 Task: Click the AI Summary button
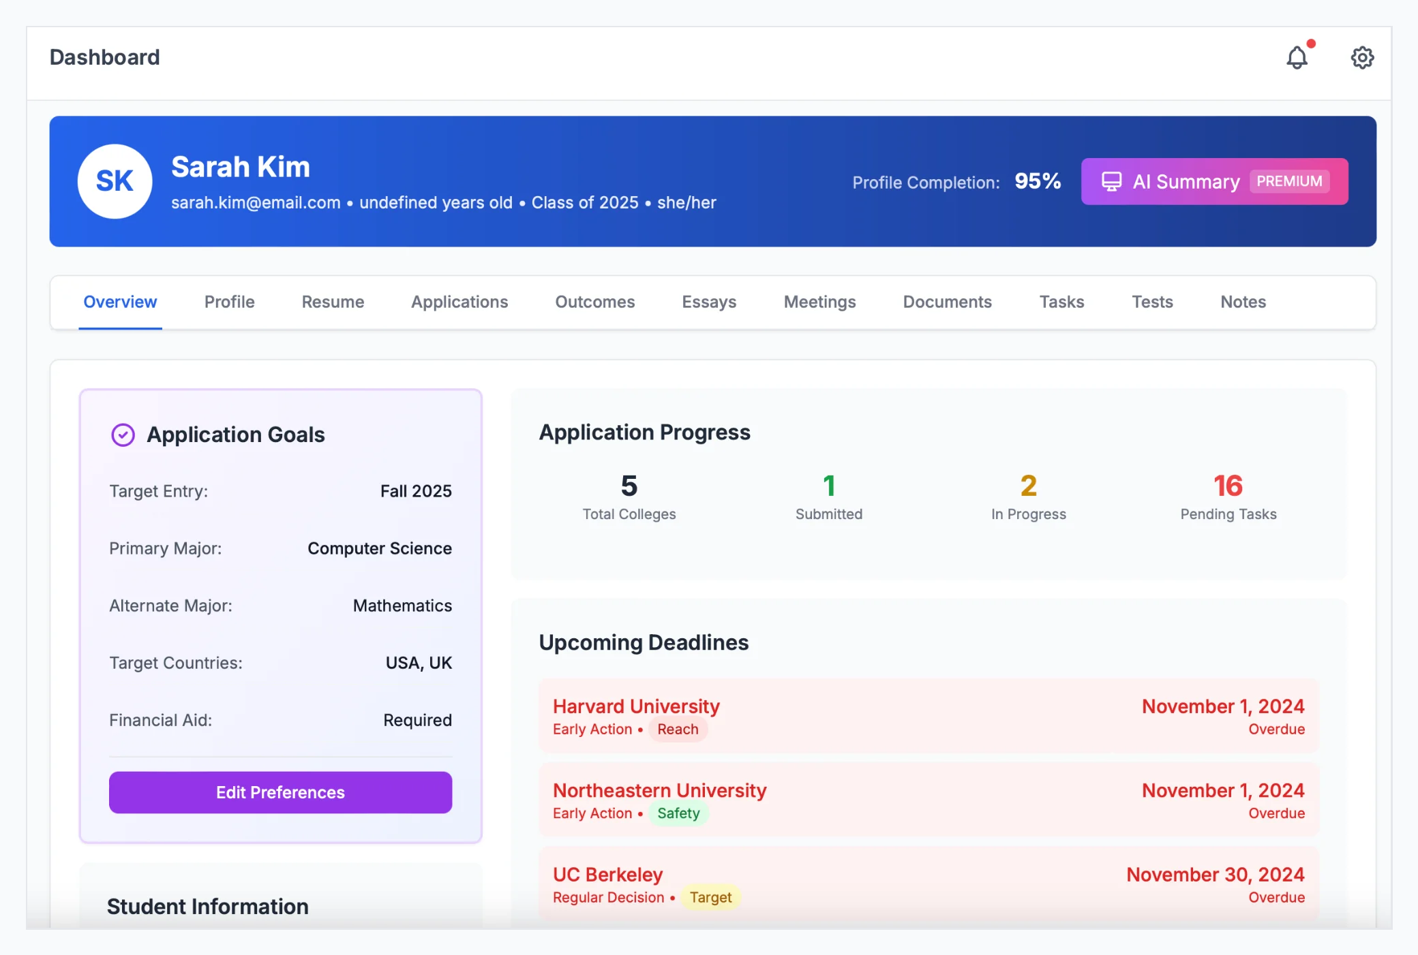[1214, 181]
